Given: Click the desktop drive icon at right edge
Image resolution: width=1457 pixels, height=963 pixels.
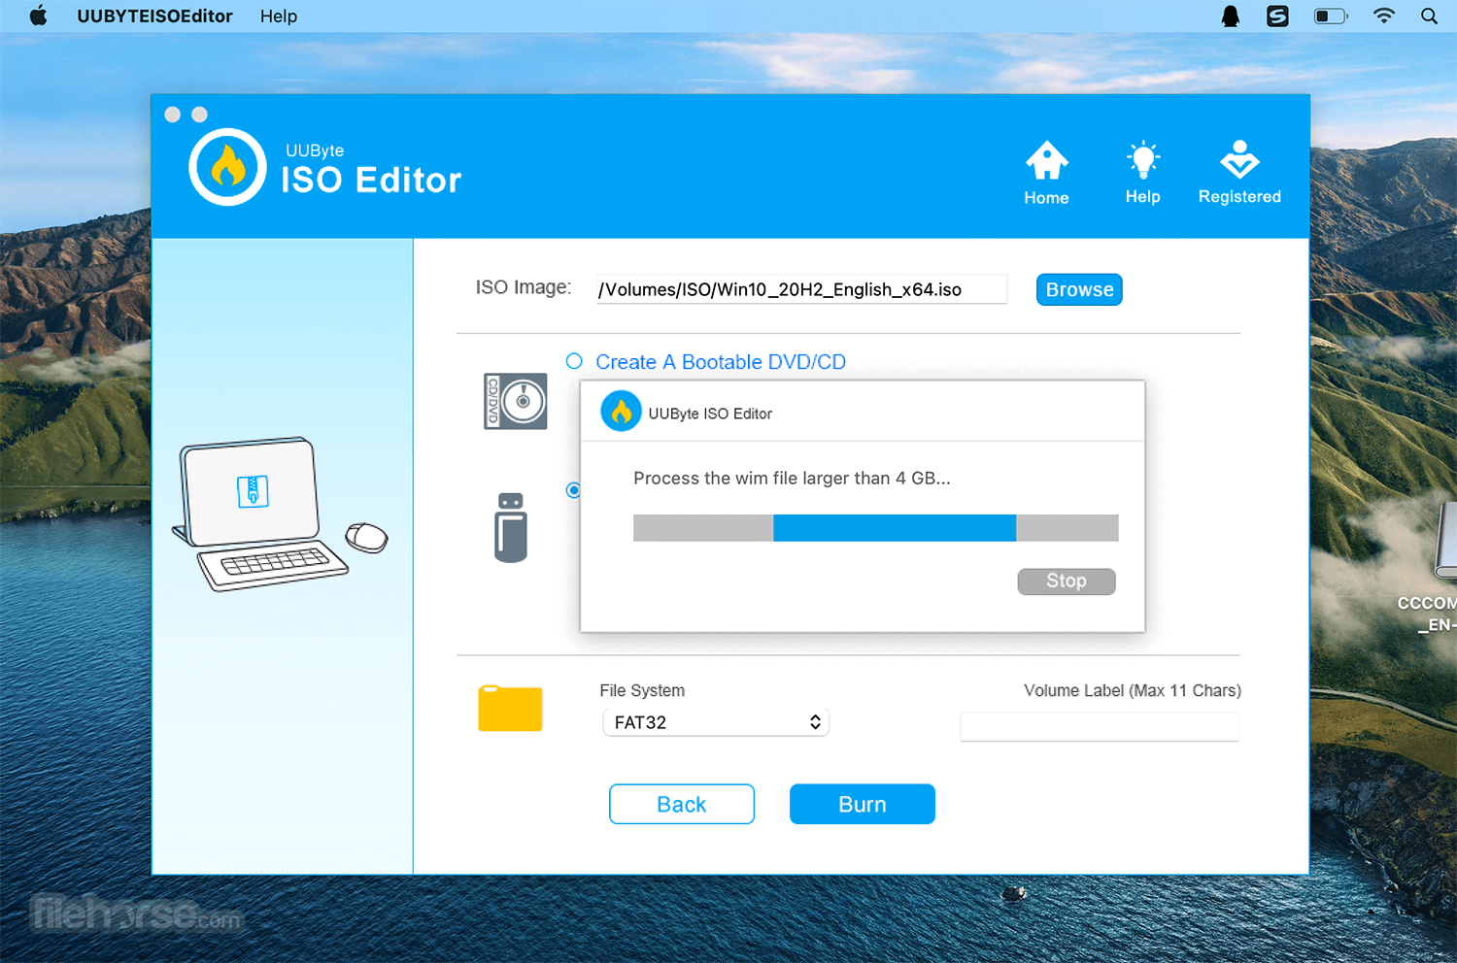Looking at the screenshot, I should (x=1446, y=541).
